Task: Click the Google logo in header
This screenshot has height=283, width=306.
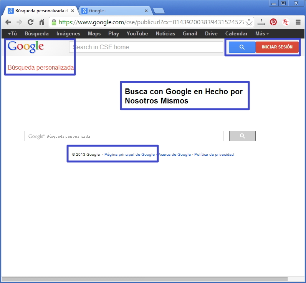Action: point(26,47)
